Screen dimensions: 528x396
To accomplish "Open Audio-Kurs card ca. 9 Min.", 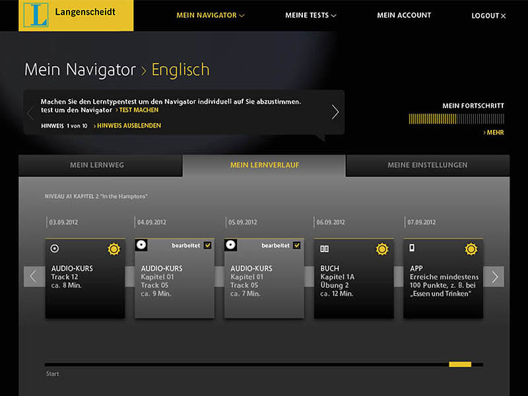I will (x=174, y=279).
